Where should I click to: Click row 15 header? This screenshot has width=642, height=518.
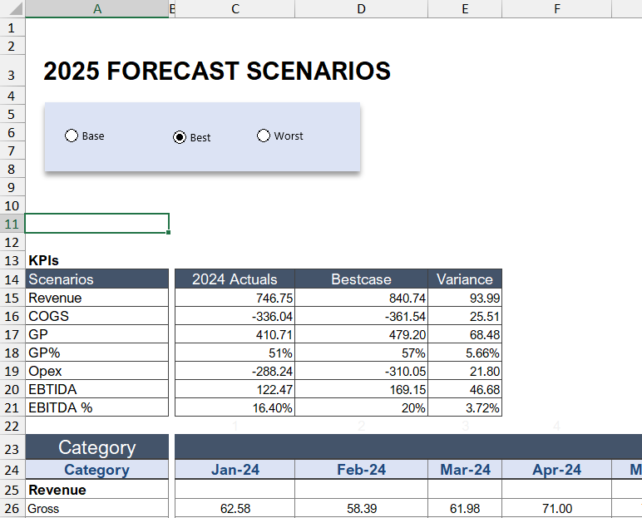[x=12, y=298]
